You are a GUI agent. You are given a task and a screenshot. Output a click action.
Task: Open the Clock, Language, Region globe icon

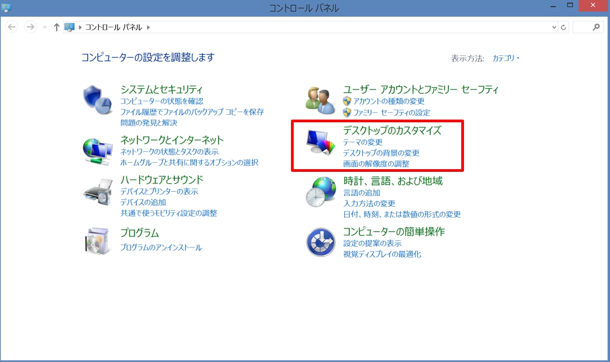click(x=321, y=192)
